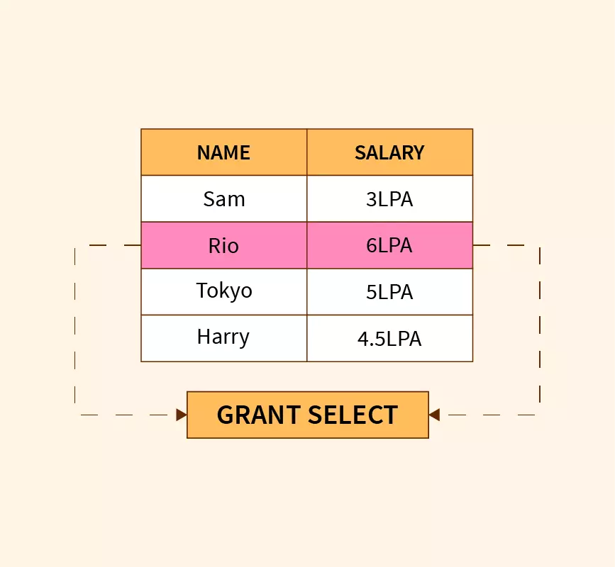Click the 5LPA salary cell

[x=389, y=291]
